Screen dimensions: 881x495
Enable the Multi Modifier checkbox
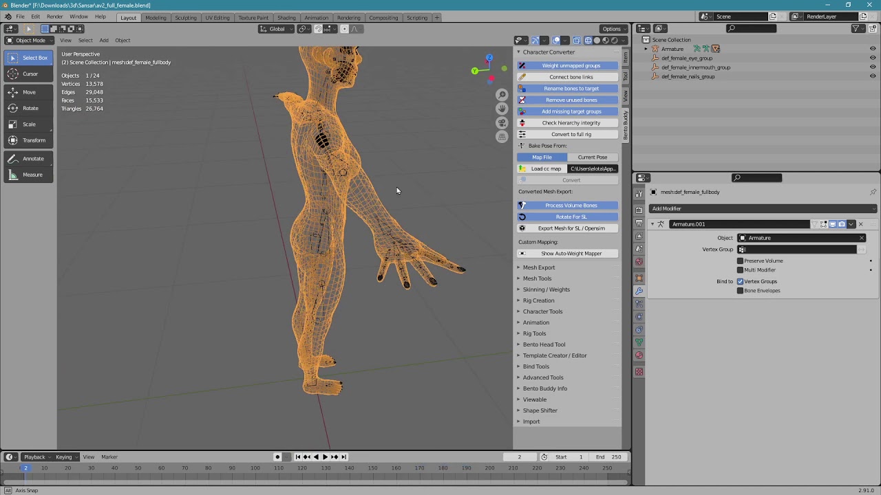pos(741,269)
